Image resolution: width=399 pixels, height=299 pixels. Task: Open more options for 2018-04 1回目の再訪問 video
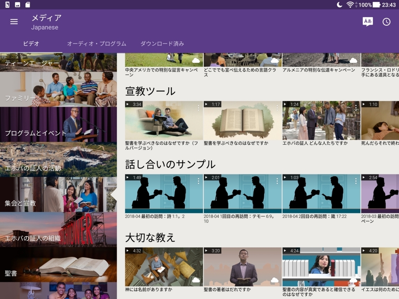click(x=277, y=181)
